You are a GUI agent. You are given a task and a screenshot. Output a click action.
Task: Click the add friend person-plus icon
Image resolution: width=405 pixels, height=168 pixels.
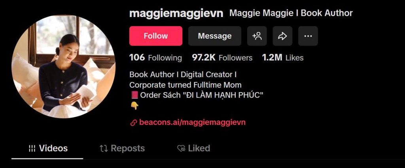(257, 36)
